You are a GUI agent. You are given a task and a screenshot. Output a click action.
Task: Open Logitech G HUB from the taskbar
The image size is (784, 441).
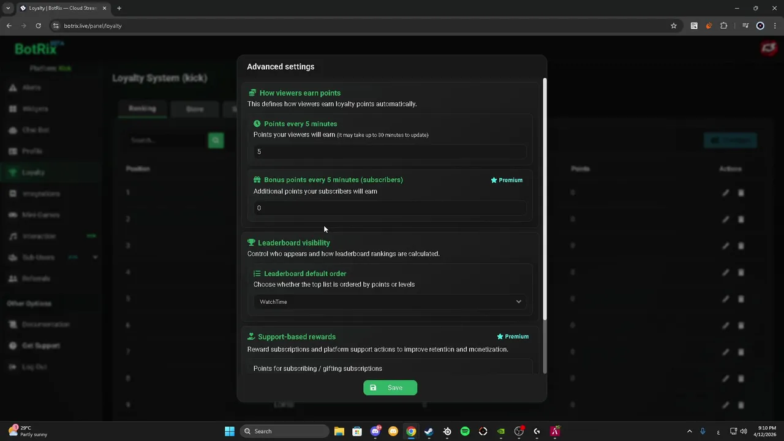tap(537, 431)
